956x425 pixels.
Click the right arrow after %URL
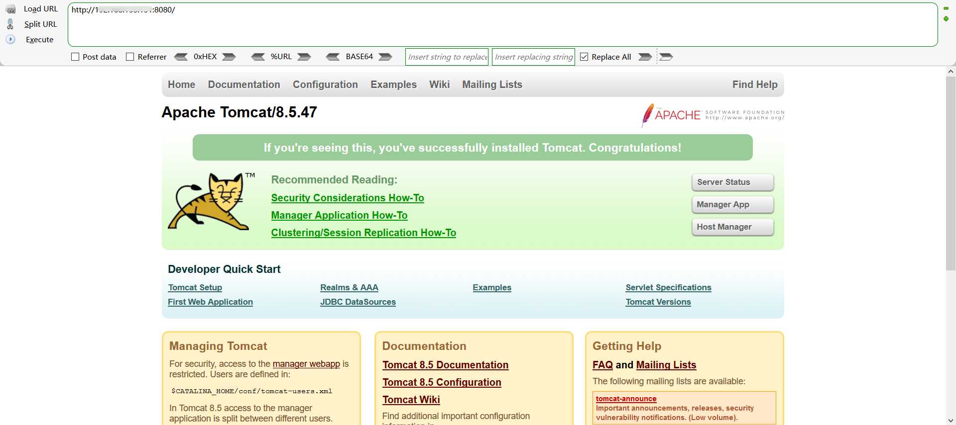point(304,57)
